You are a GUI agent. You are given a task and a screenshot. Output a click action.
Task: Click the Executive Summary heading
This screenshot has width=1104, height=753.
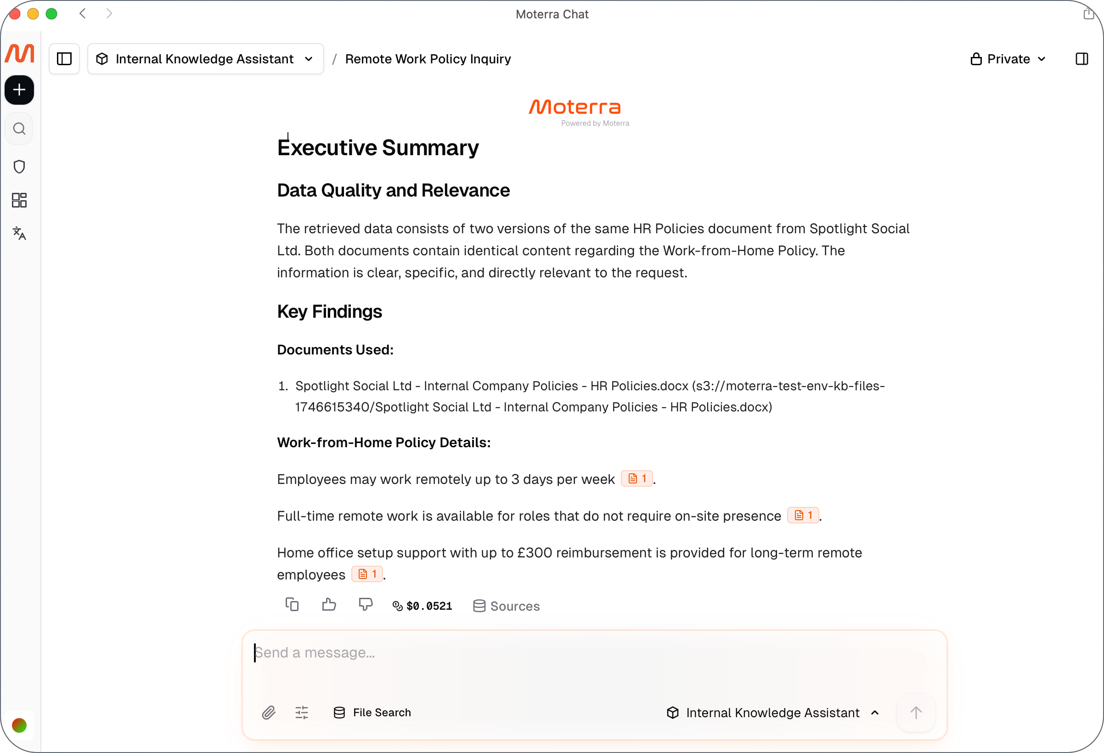pos(378,148)
